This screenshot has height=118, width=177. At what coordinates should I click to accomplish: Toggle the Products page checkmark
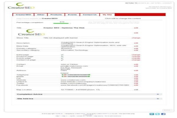click(62, 56)
